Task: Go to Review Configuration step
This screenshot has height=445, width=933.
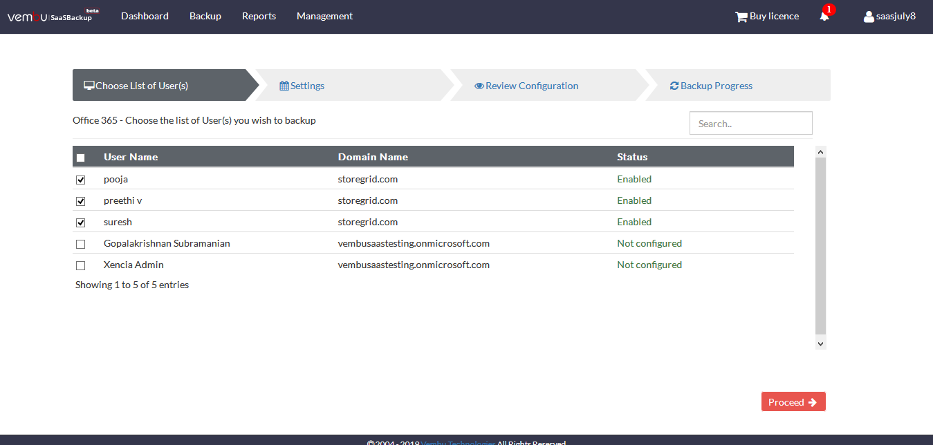Action: point(550,85)
